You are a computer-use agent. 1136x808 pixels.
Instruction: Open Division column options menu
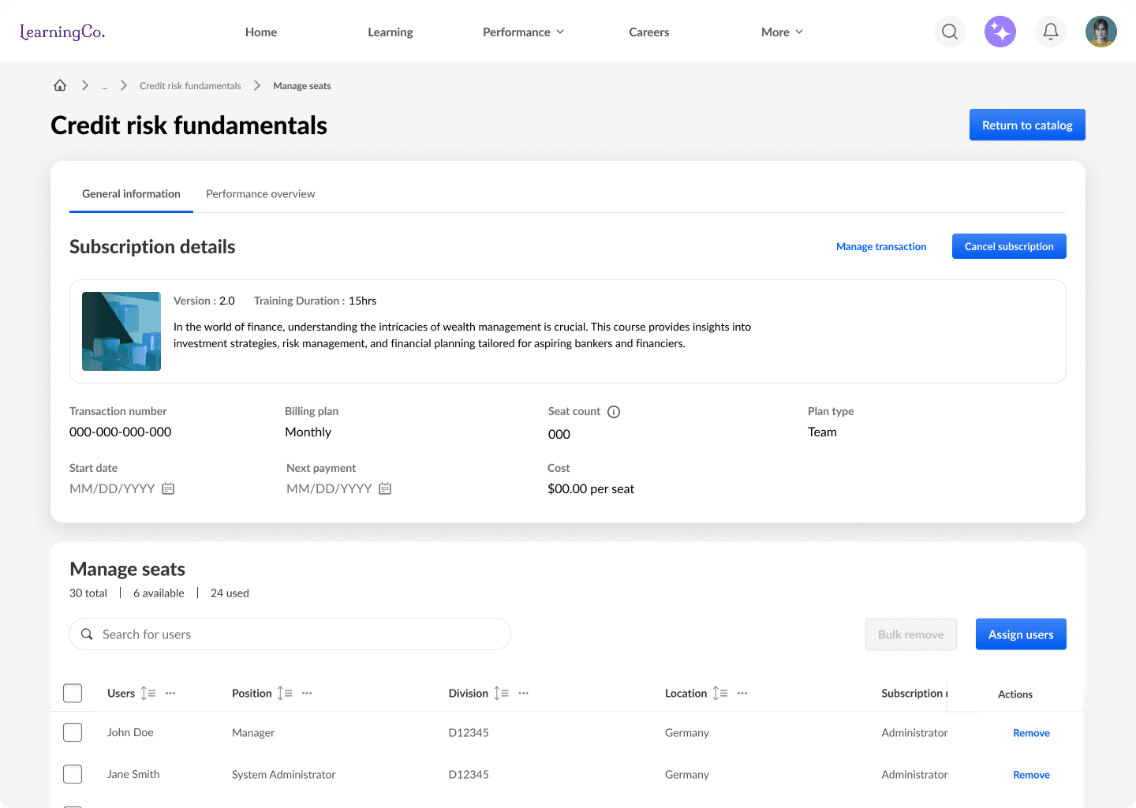[523, 693]
